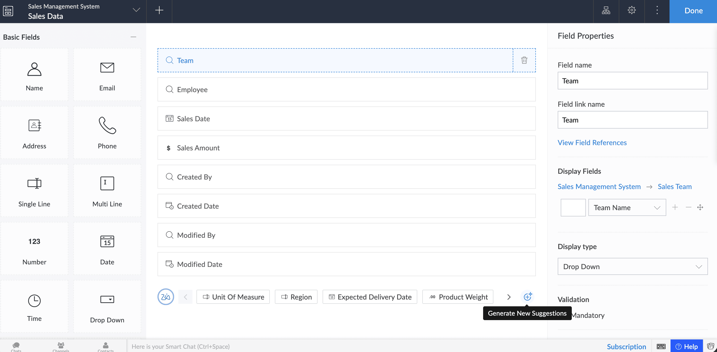
Task: Select the Phone basic field tile
Action: (x=107, y=133)
